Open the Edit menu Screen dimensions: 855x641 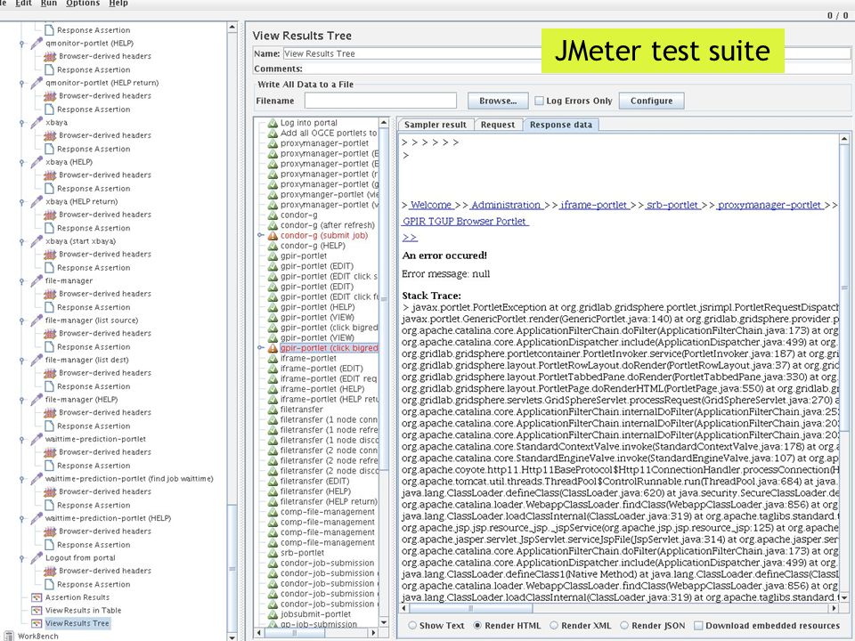tap(23, 4)
